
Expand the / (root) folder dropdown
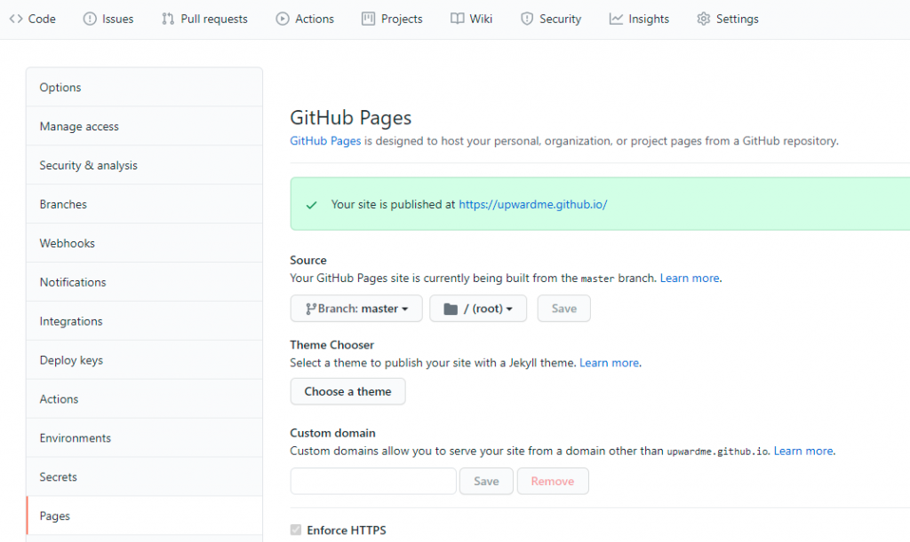point(478,309)
